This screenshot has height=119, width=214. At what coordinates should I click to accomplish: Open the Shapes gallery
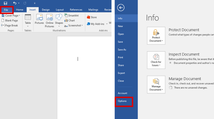pyautogui.click(x=59, y=21)
